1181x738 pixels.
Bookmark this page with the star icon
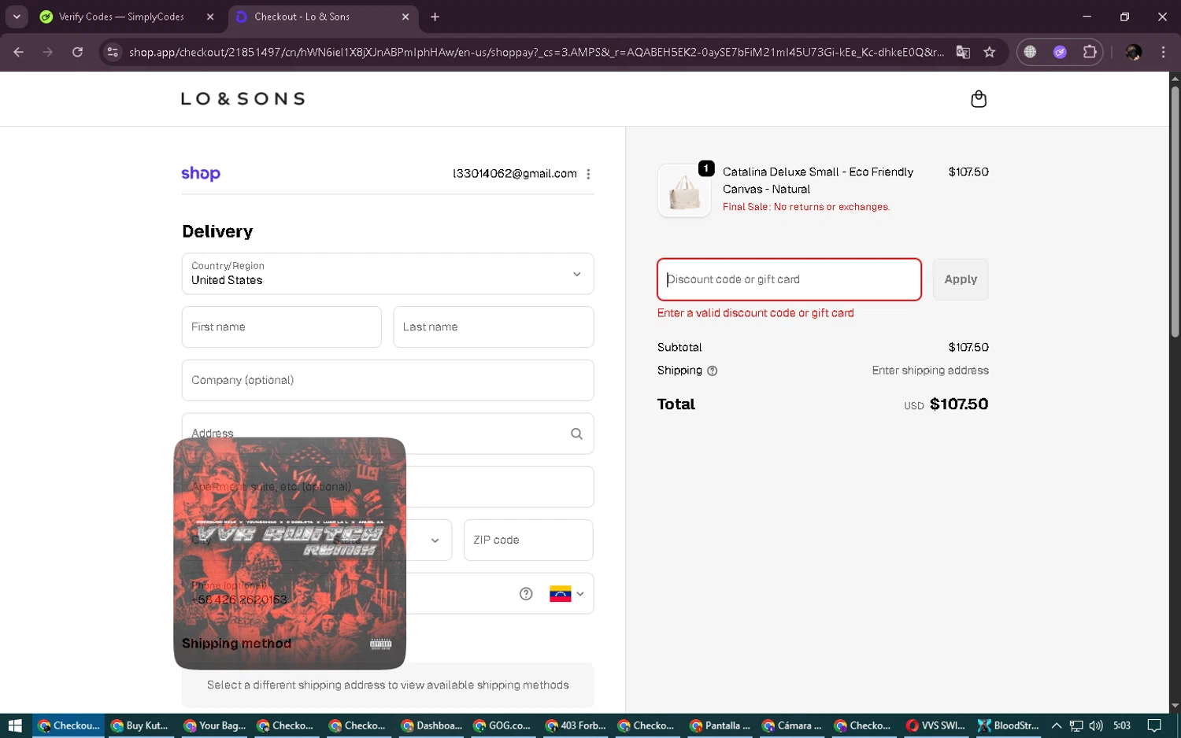[990, 52]
